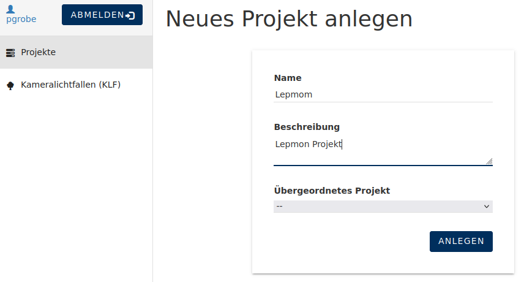The height and width of the screenshot is (282, 524).
Task: Click the Neues Projekt anlegen heading
Action: coord(289,19)
